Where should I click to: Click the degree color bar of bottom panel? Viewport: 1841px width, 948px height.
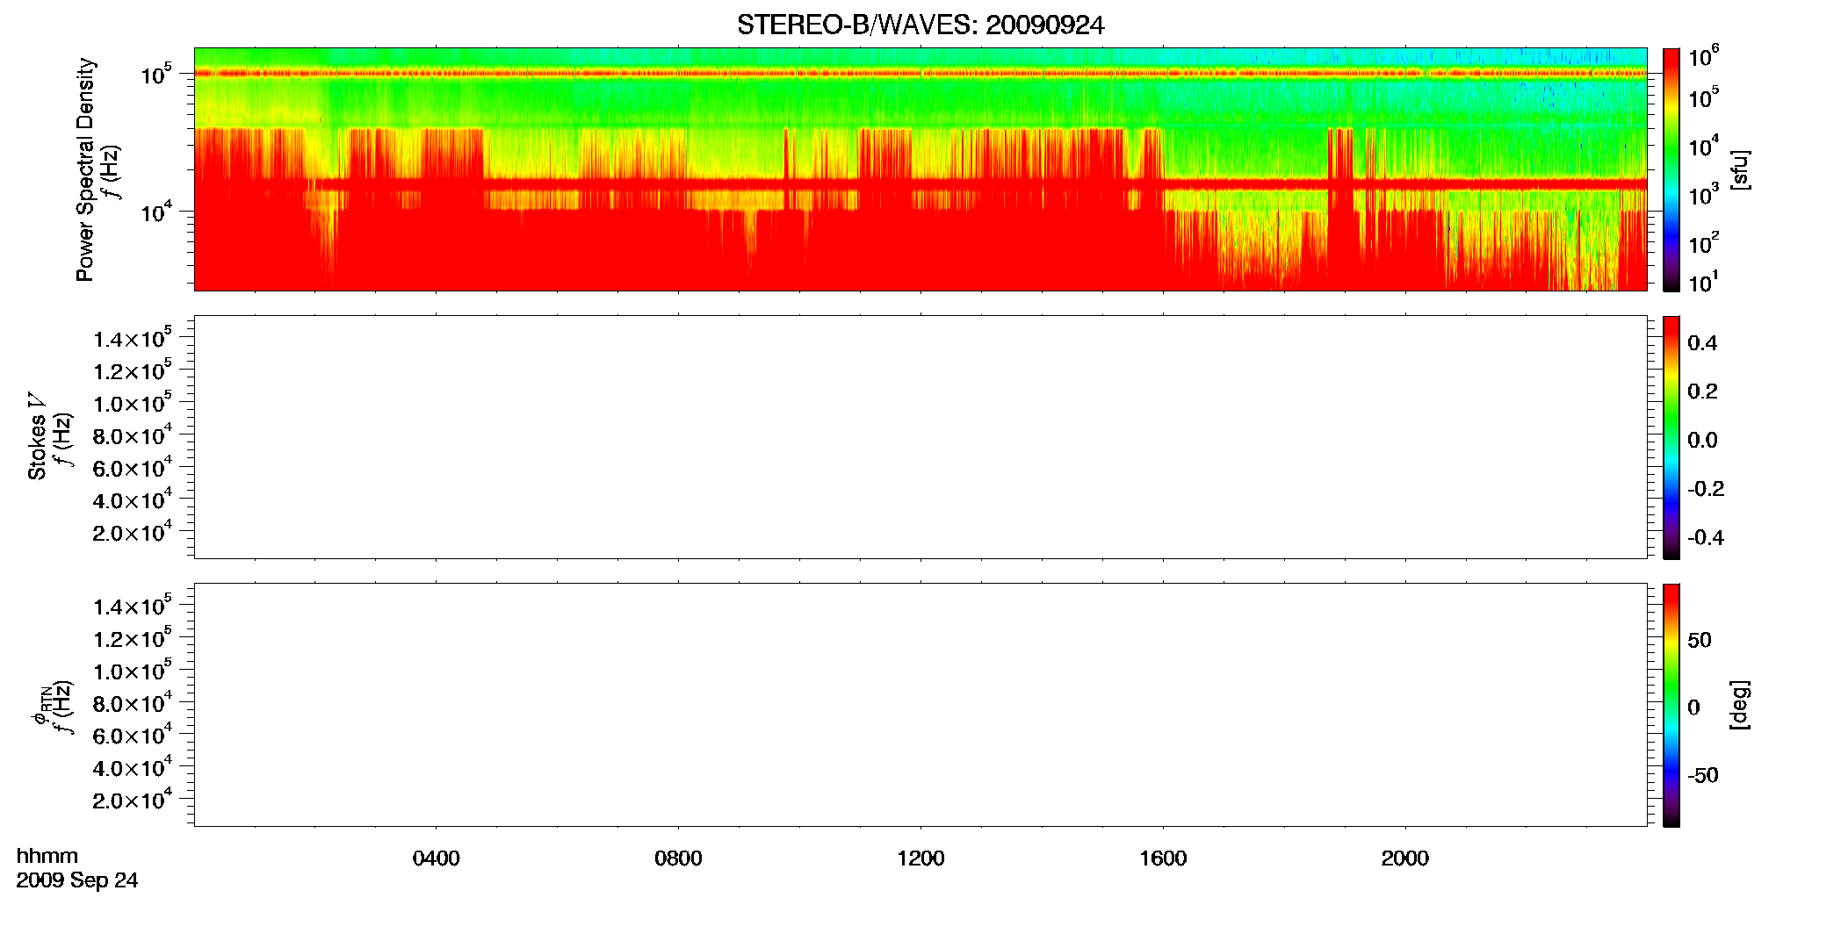point(1671,705)
